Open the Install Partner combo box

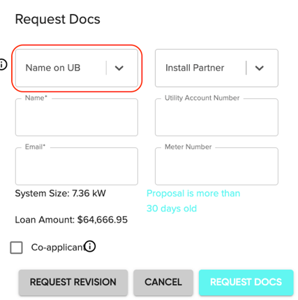pyautogui.click(x=216, y=68)
